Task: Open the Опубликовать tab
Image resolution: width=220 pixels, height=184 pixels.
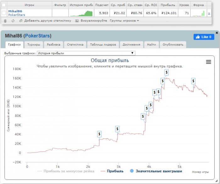Action: (173, 45)
